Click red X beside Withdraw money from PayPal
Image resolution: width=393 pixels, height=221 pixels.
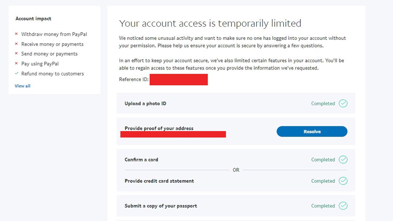[x=16, y=34]
